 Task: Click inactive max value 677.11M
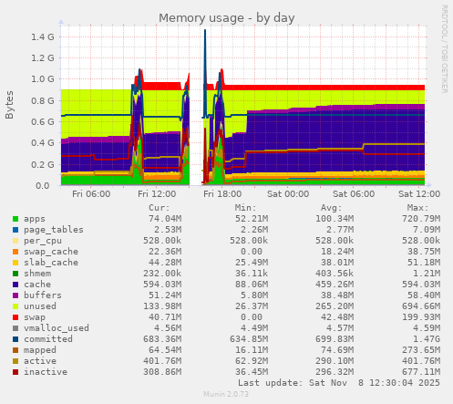point(421,372)
